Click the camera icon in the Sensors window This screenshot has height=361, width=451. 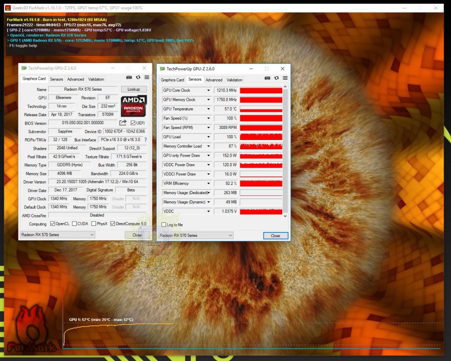pyautogui.click(x=267, y=78)
